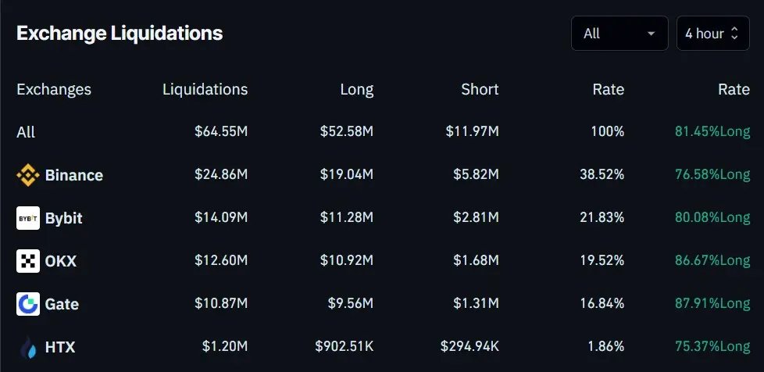This screenshot has height=372, width=764.
Task: Click the caret arrow in All dropdown
Action: coord(651,34)
